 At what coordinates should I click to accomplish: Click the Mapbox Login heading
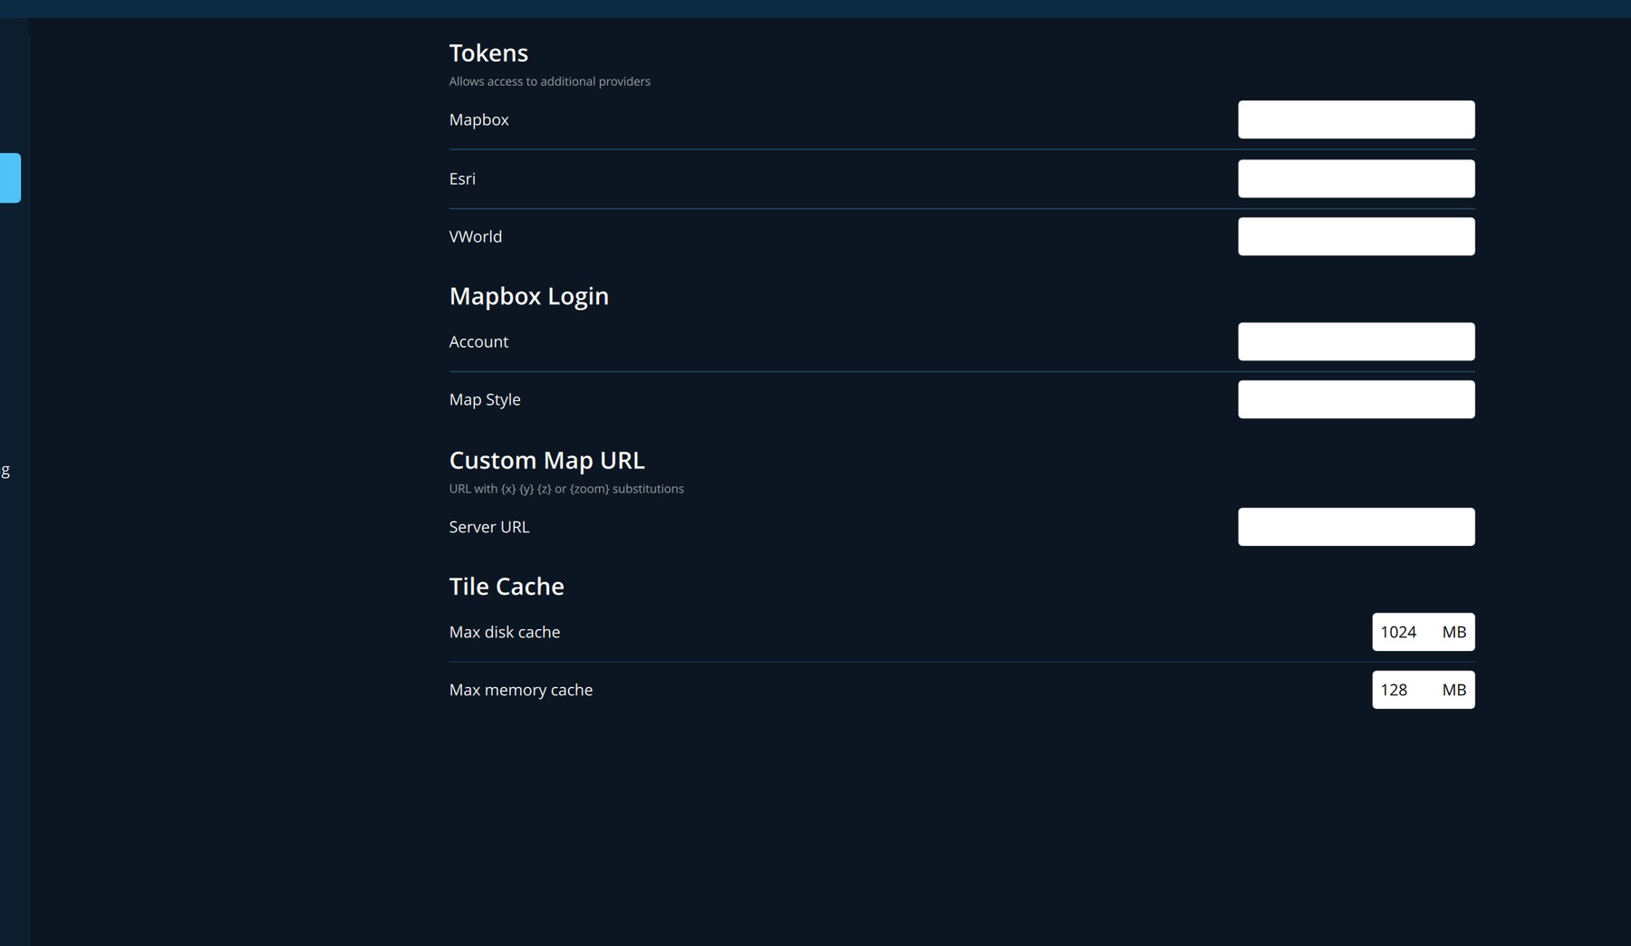[529, 296]
